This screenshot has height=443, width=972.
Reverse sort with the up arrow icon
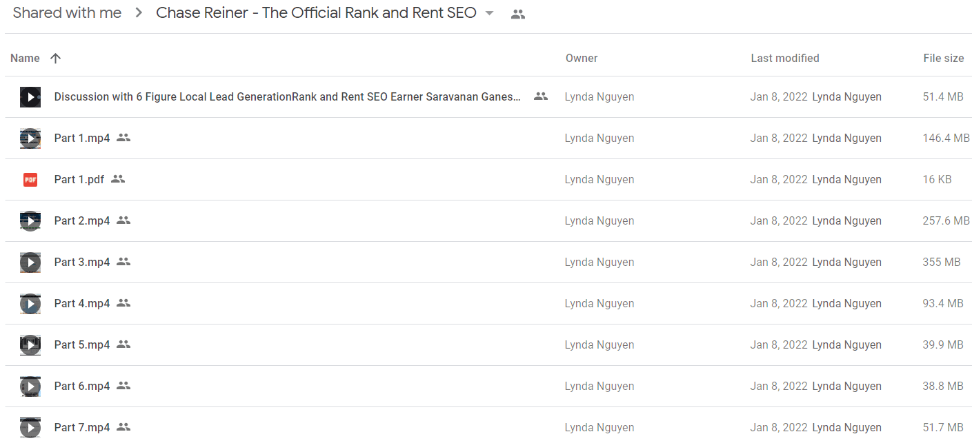[x=56, y=58]
